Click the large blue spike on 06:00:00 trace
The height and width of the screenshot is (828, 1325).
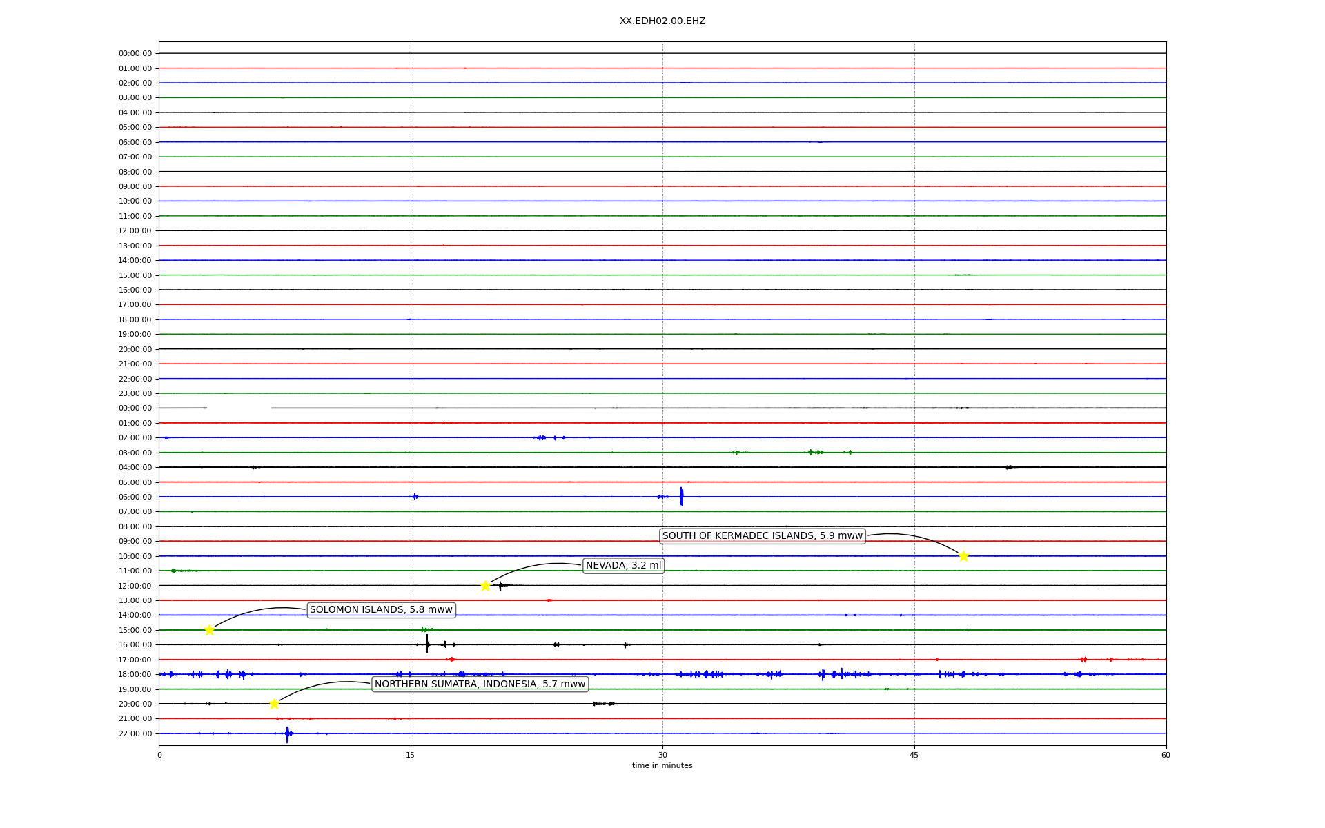[681, 497]
